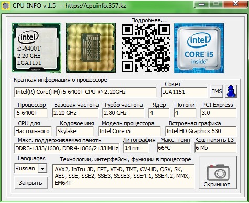Click the Макс. темп field showing 66°C

(x=174, y=148)
